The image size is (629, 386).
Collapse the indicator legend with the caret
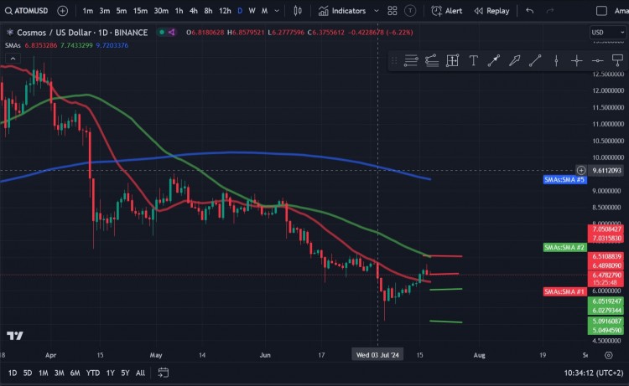pos(13,59)
